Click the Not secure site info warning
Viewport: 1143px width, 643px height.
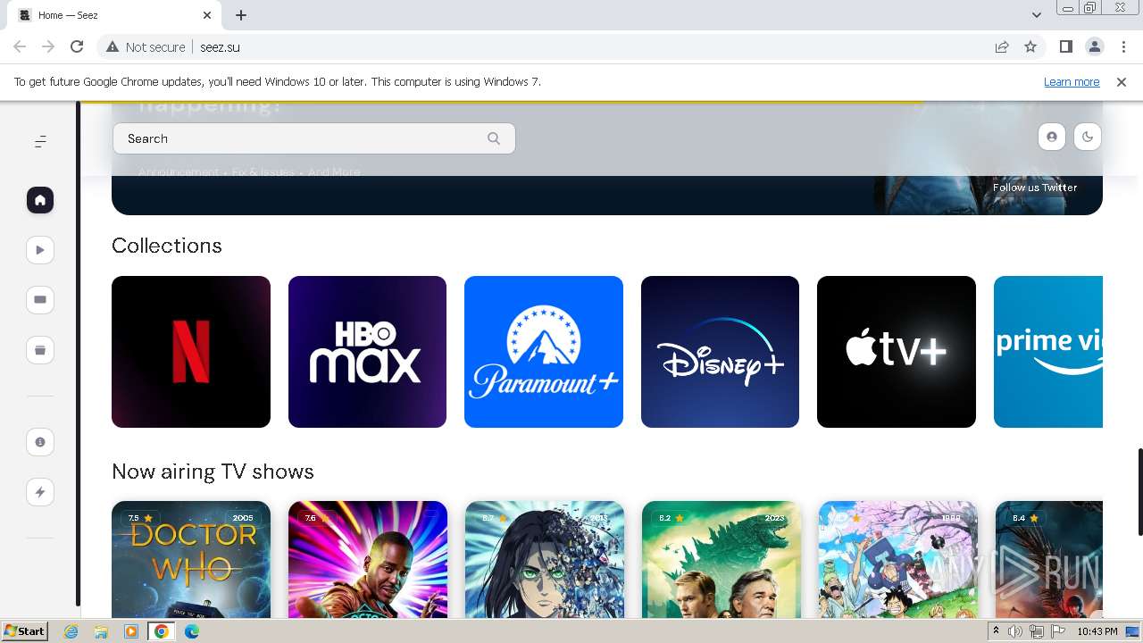pos(146,46)
